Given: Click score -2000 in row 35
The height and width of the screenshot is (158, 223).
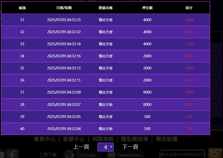Looking at the screenshot, I should (189, 68).
